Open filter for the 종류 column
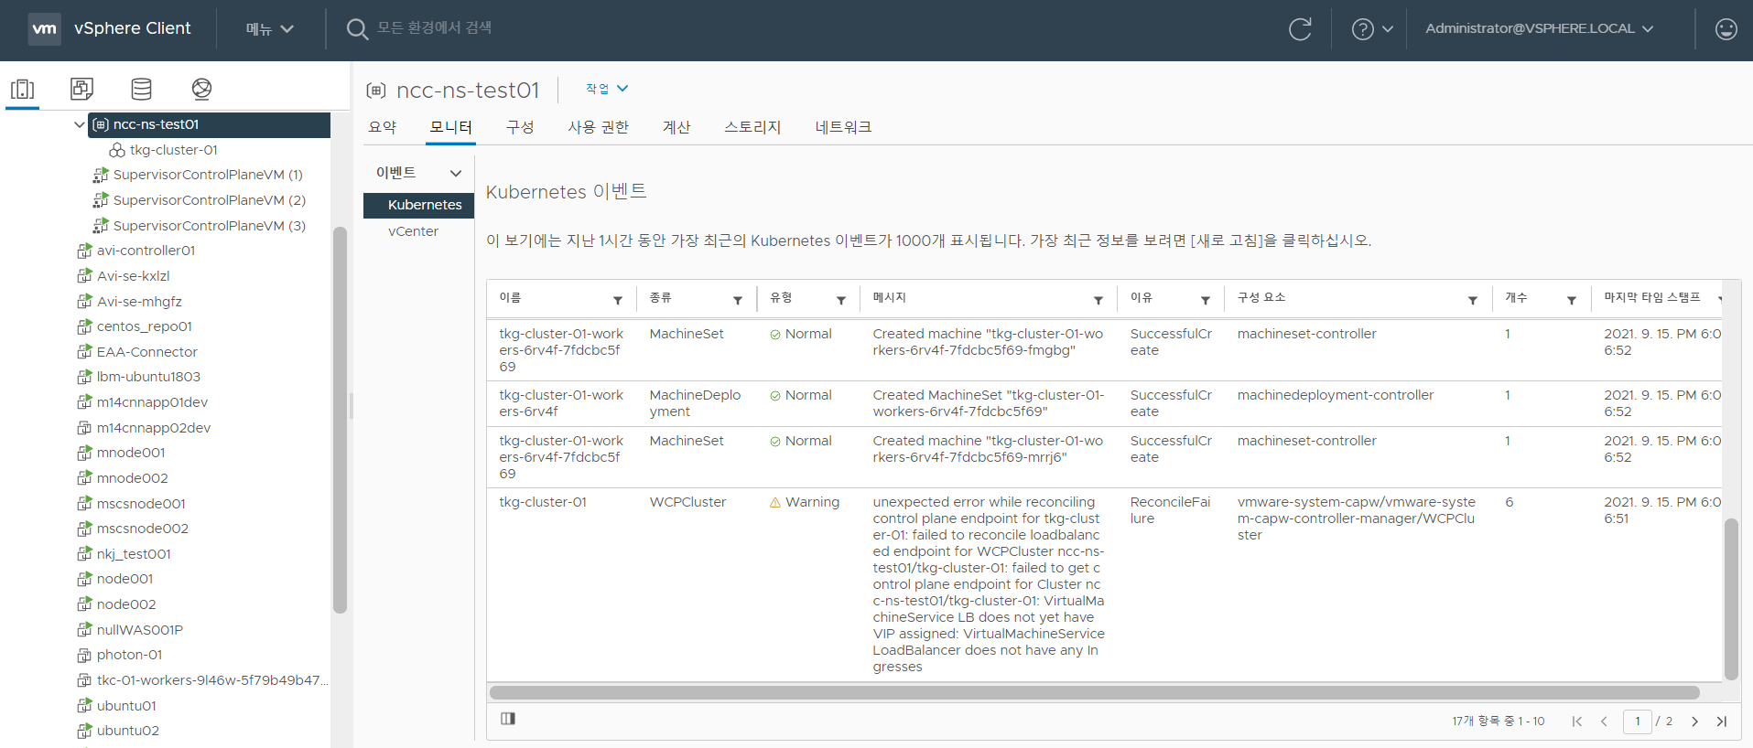 tap(738, 300)
